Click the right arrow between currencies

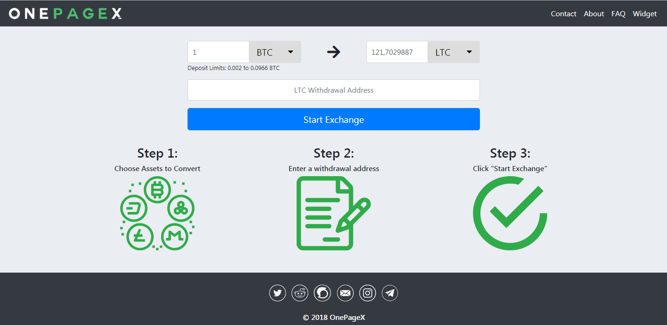334,52
